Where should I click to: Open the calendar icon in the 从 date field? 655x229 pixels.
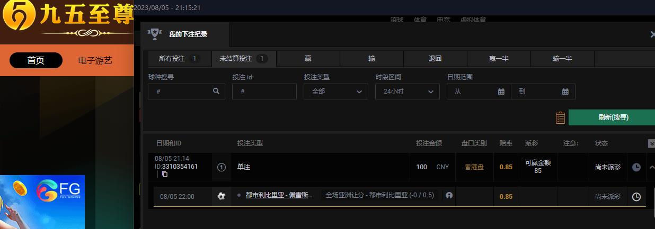(x=501, y=91)
